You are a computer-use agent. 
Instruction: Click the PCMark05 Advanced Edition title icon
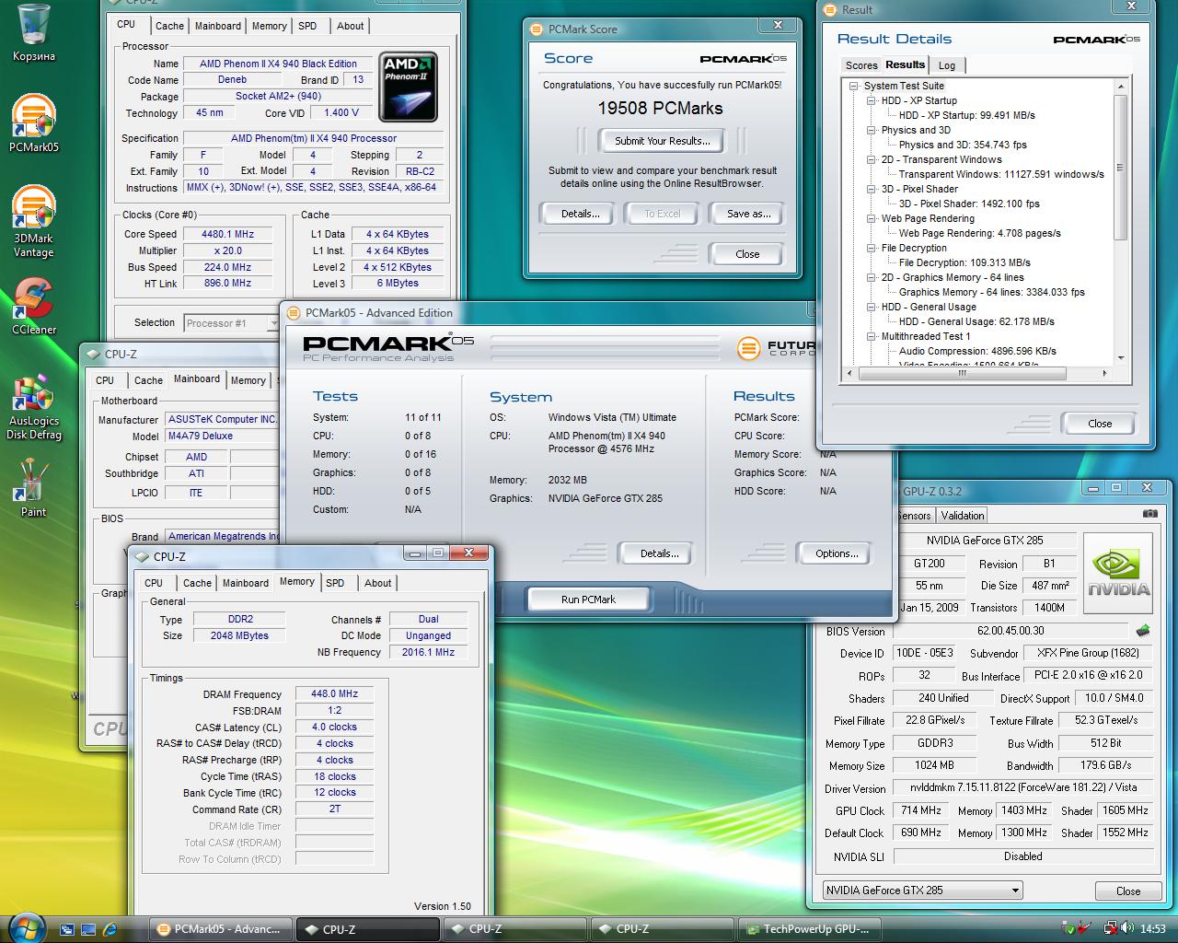[x=294, y=312]
